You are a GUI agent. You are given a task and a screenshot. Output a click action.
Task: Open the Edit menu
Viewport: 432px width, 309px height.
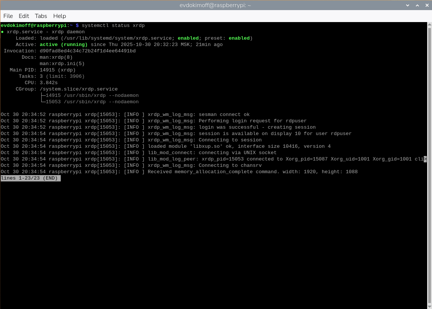click(x=24, y=16)
